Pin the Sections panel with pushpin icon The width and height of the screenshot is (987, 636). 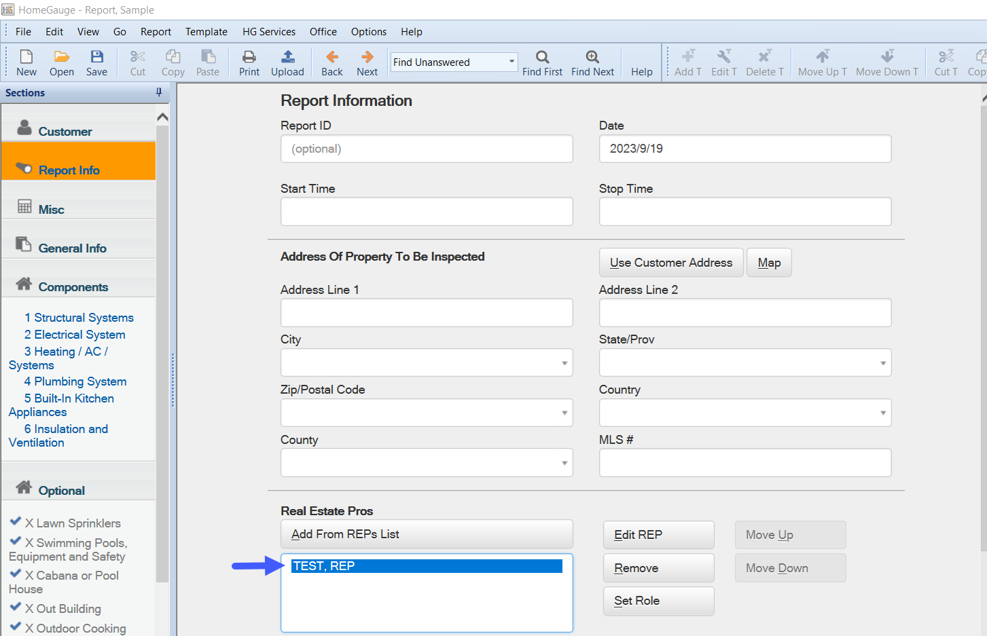(x=159, y=92)
